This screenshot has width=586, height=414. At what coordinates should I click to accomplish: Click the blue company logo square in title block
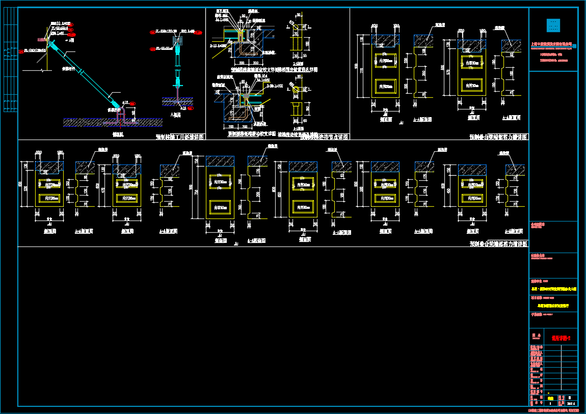(553, 25)
